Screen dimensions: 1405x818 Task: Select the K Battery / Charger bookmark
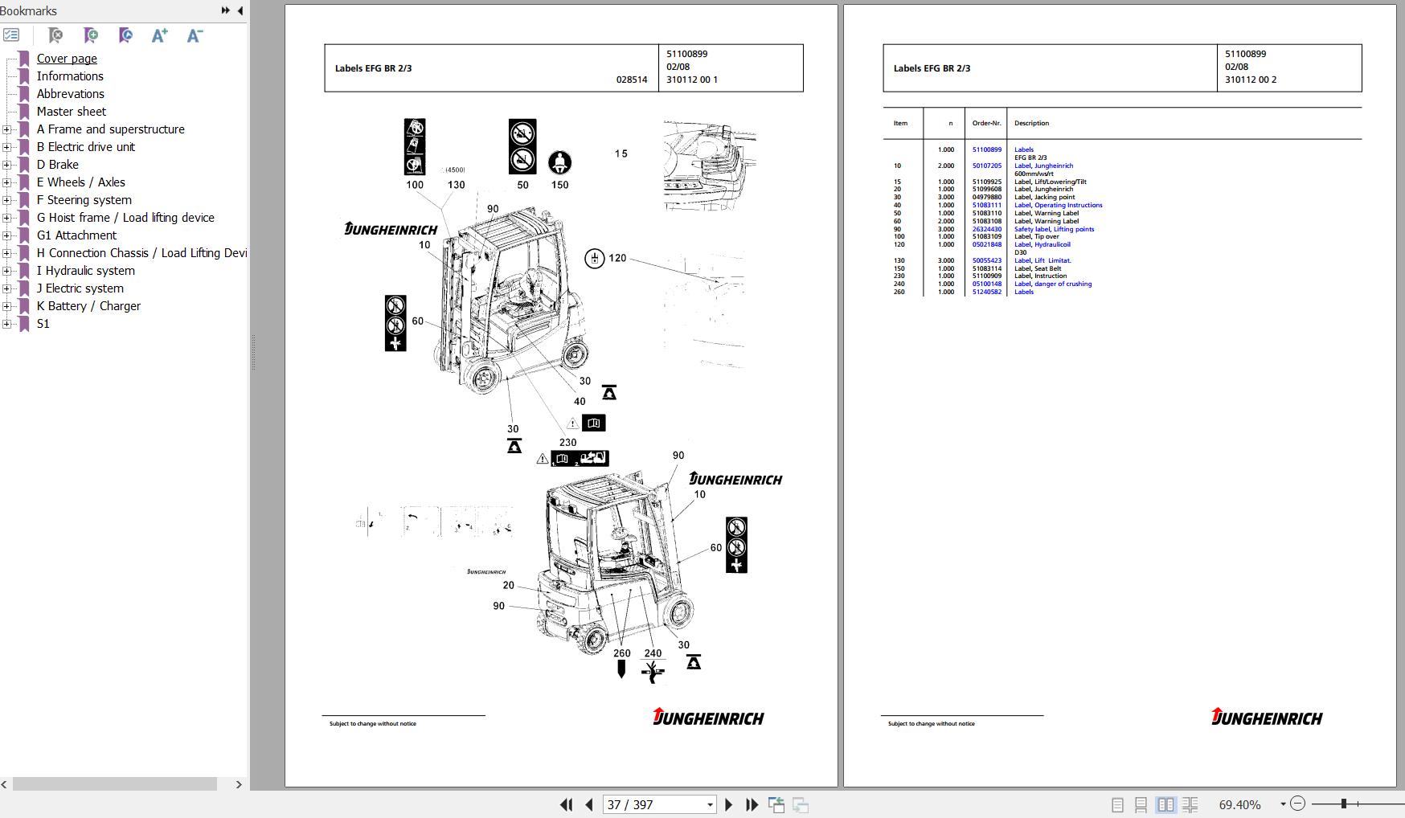pos(88,306)
